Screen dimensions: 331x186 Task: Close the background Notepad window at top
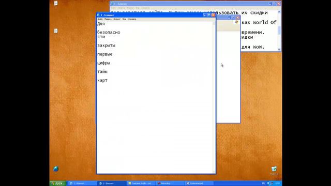(x=279, y=4)
